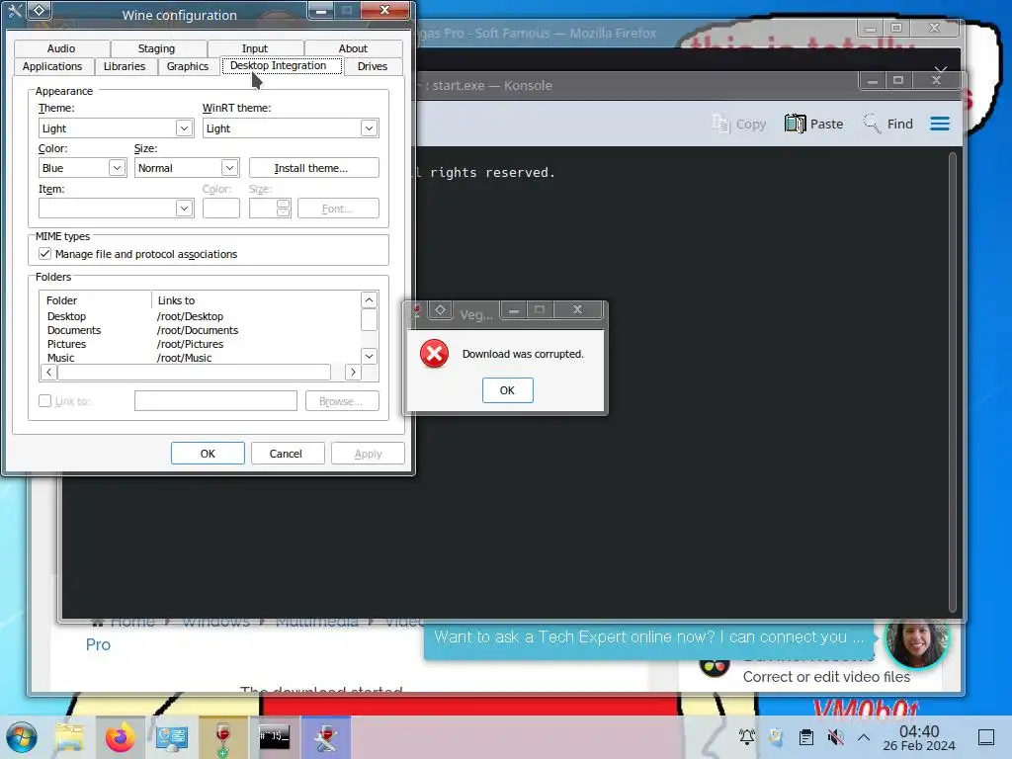Click the Pro breadcrumb link in Firefox
Image resolution: width=1012 pixels, height=759 pixels.
click(98, 644)
